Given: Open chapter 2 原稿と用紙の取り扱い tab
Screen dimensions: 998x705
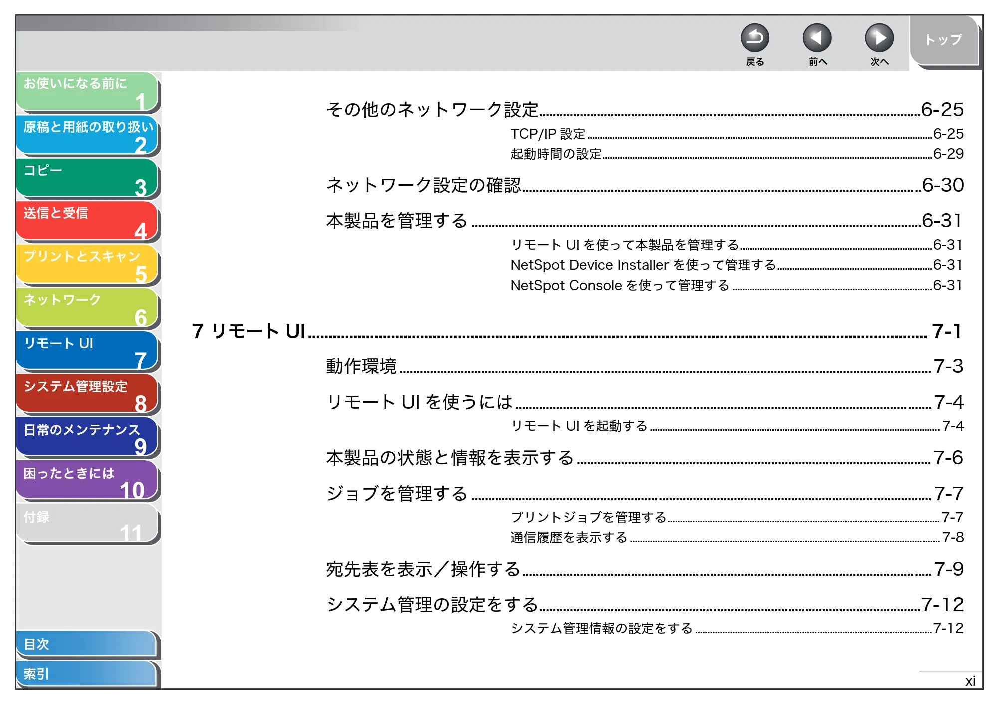Looking at the screenshot, I should (x=87, y=135).
